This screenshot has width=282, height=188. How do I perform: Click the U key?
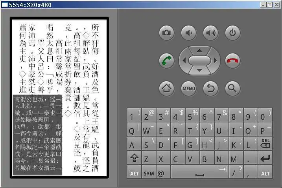[x=222, y=130]
